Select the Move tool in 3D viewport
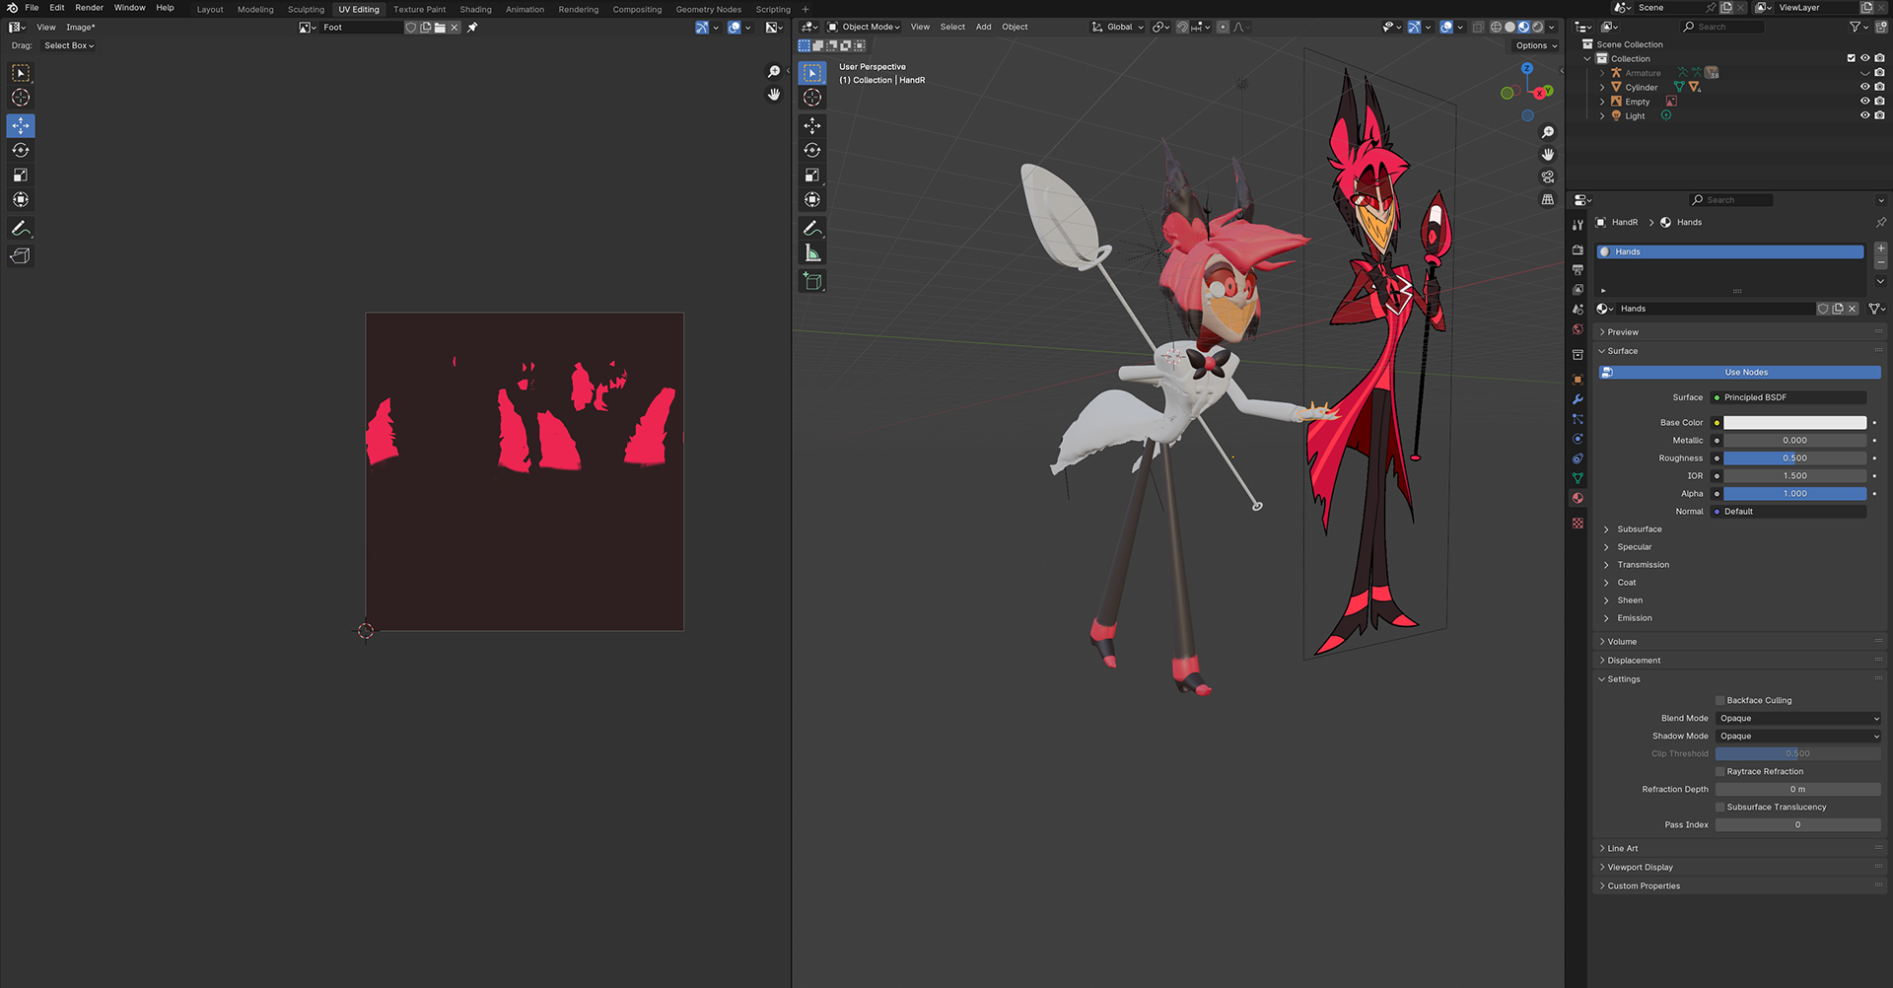The width and height of the screenshot is (1893, 988). pos(812,125)
